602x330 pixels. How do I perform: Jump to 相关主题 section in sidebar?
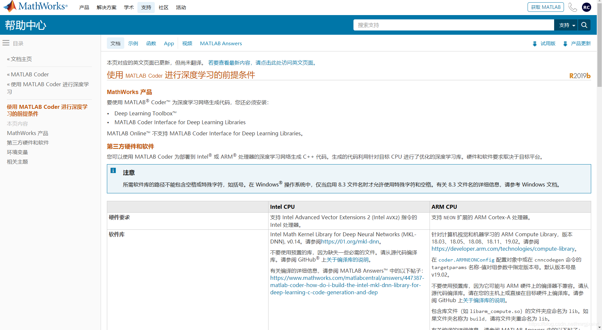tap(17, 162)
